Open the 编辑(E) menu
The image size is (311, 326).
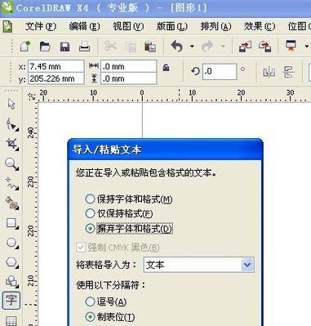84,26
